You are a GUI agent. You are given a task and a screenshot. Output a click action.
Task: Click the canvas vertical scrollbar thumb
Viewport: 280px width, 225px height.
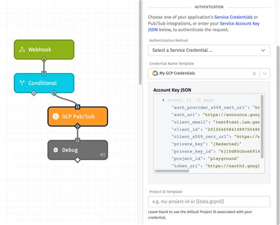pyautogui.click(x=140, y=42)
